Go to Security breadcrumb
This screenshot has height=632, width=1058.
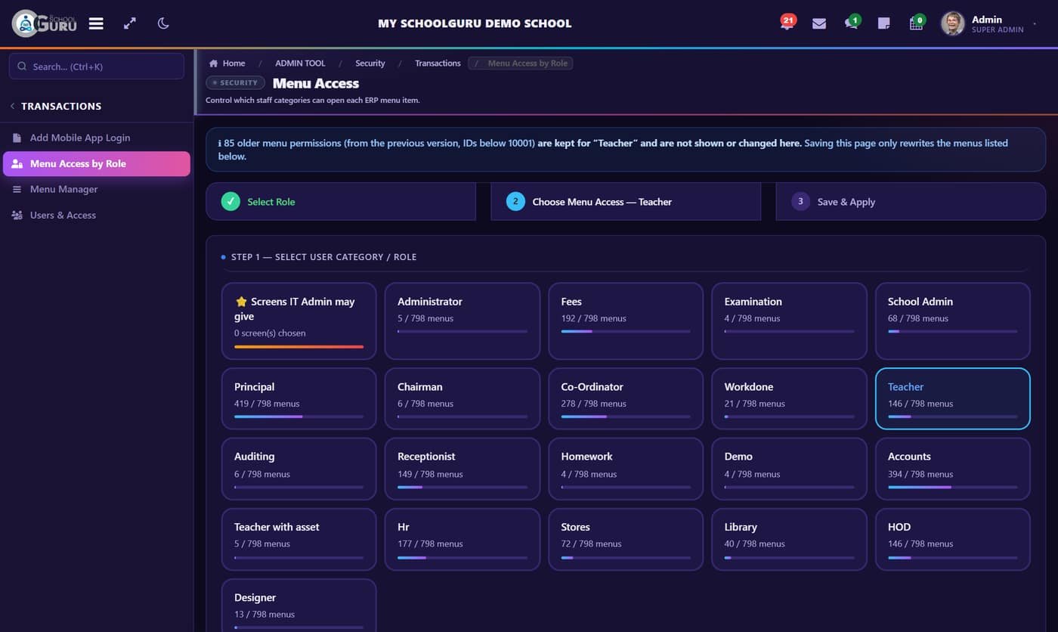370,64
